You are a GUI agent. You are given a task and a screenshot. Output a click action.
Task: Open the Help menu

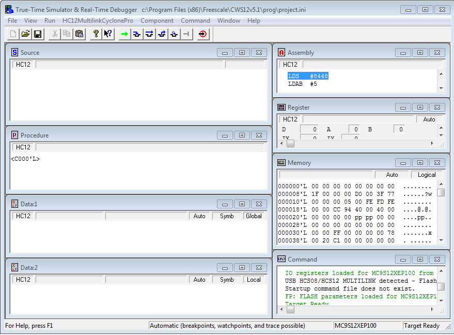pyautogui.click(x=254, y=21)
